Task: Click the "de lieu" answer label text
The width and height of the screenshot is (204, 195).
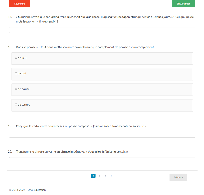Action: click(x=22, y=58)
